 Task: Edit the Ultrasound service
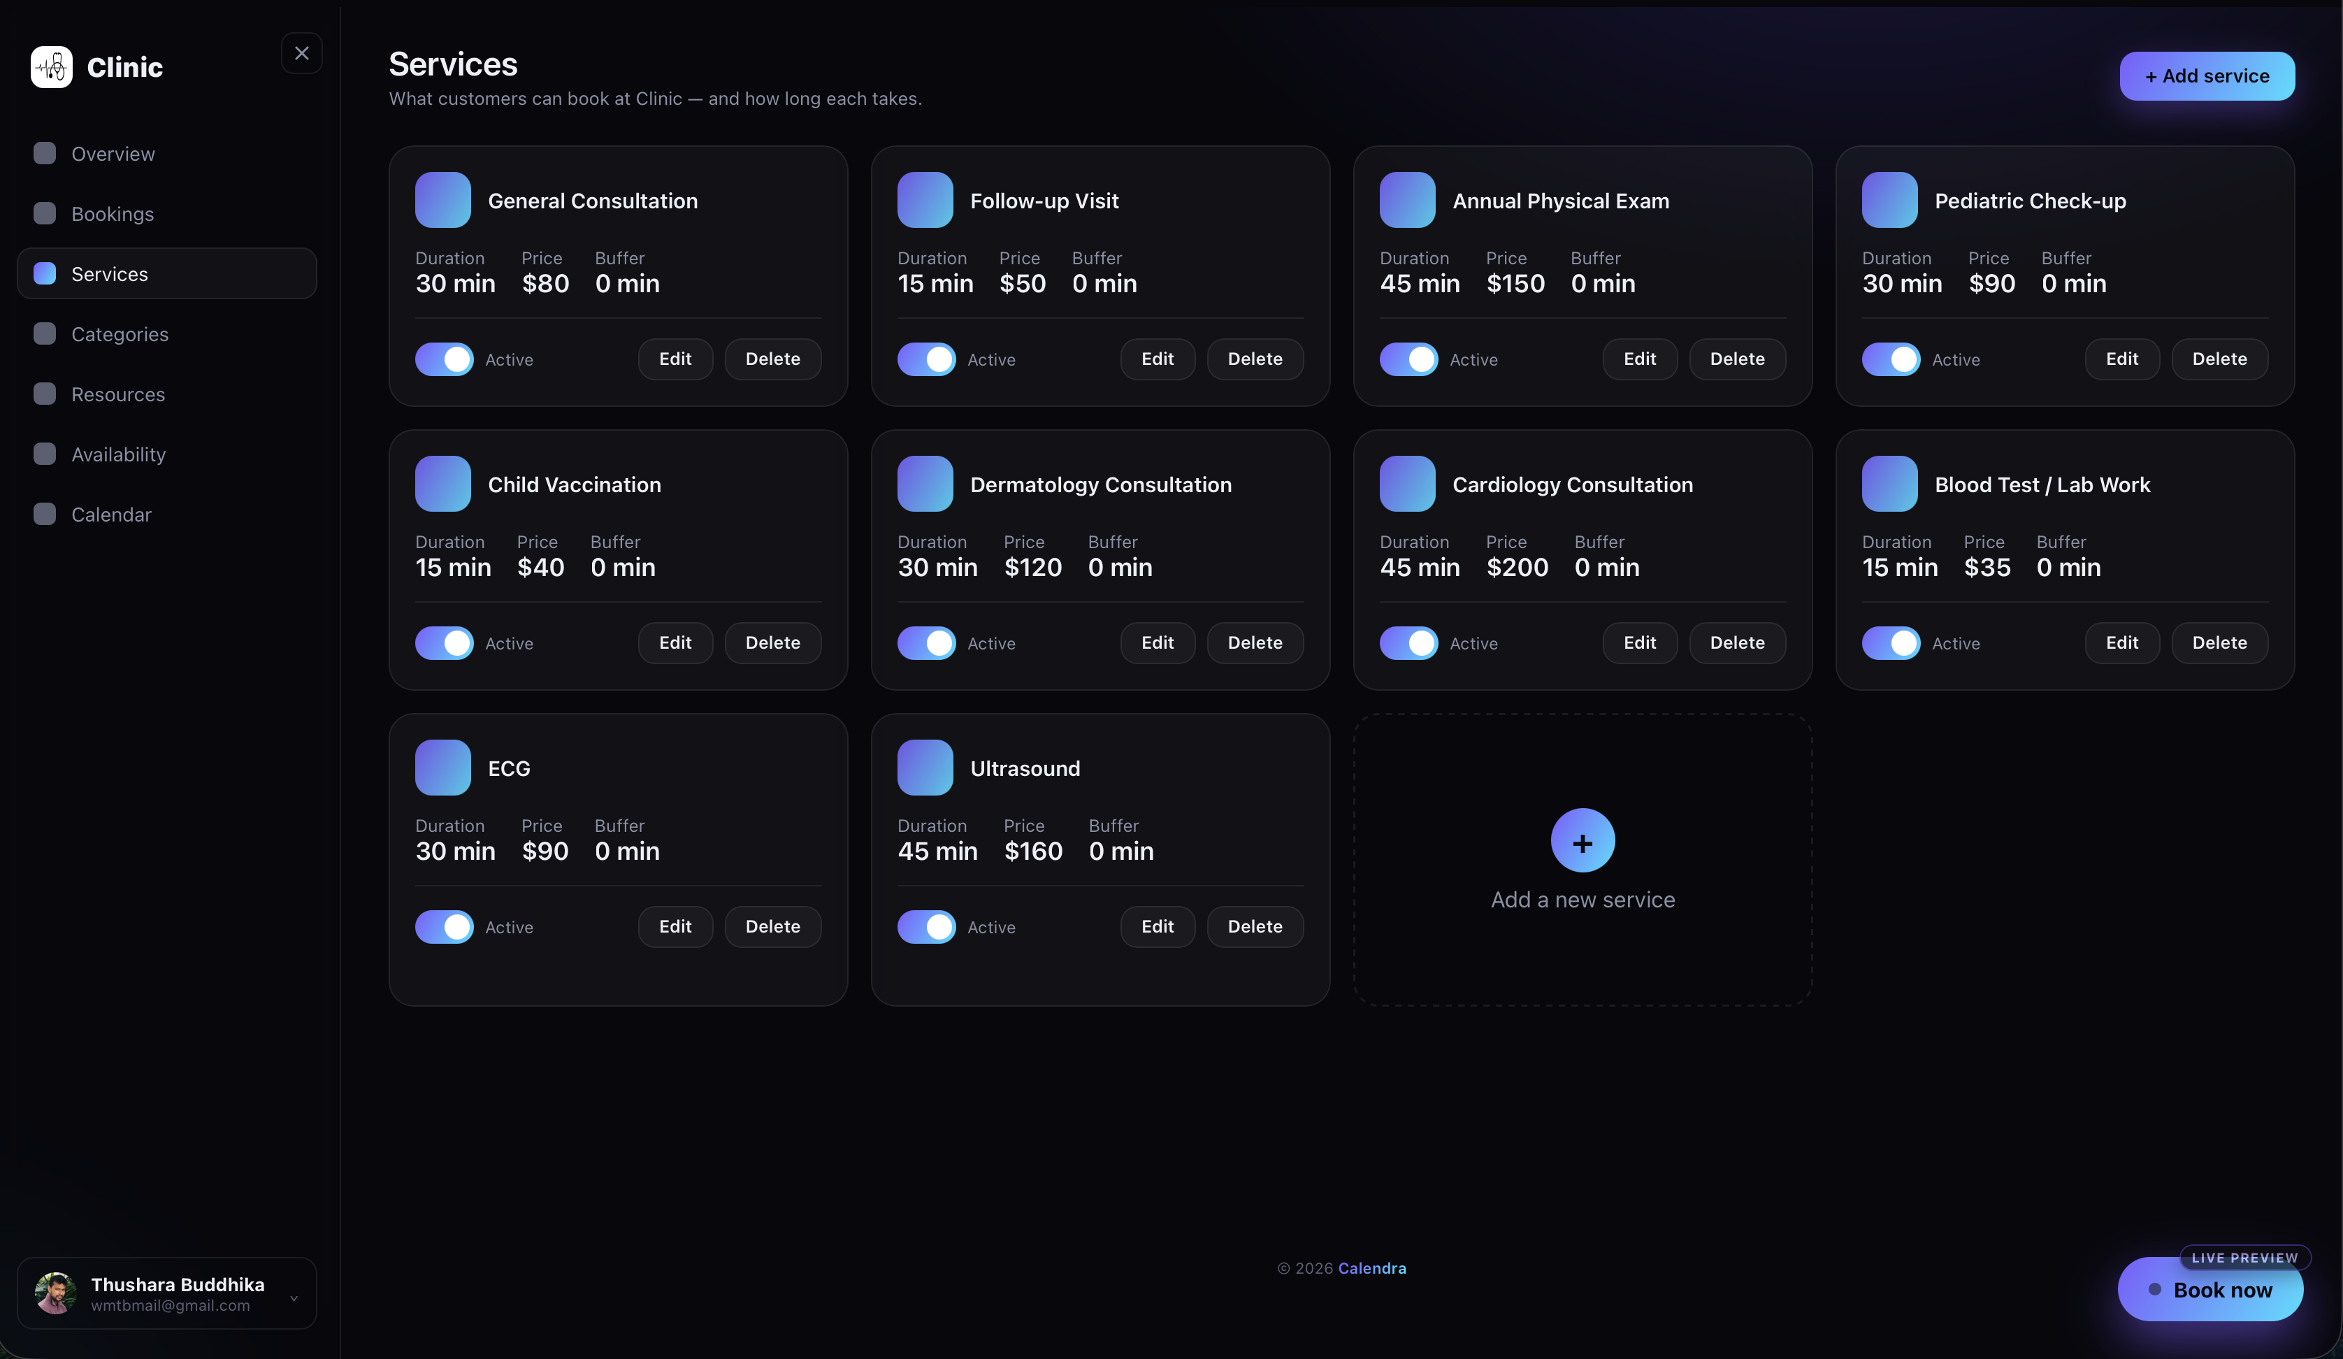click(x=1158, y=926)
